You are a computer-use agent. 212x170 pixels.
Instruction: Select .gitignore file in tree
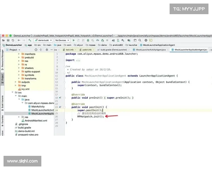click(x=22, y=124)
